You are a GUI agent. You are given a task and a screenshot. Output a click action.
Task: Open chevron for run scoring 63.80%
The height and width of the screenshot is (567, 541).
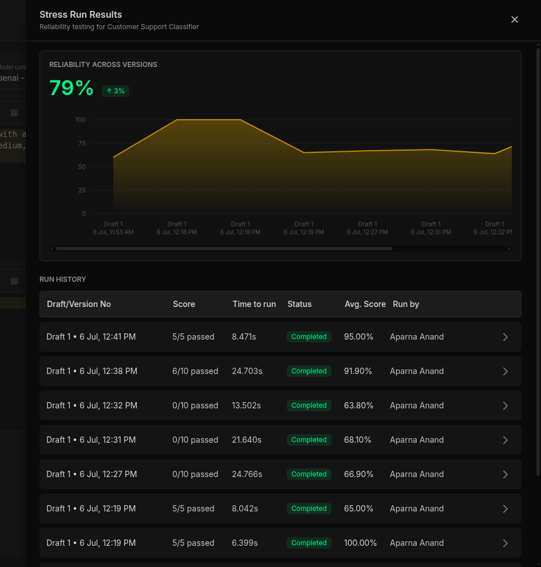coord(506,405)
